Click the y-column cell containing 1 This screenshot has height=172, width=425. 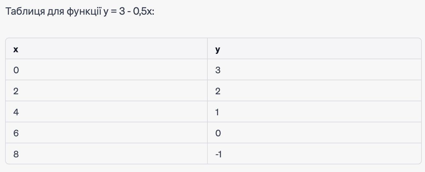pos(314,112)
